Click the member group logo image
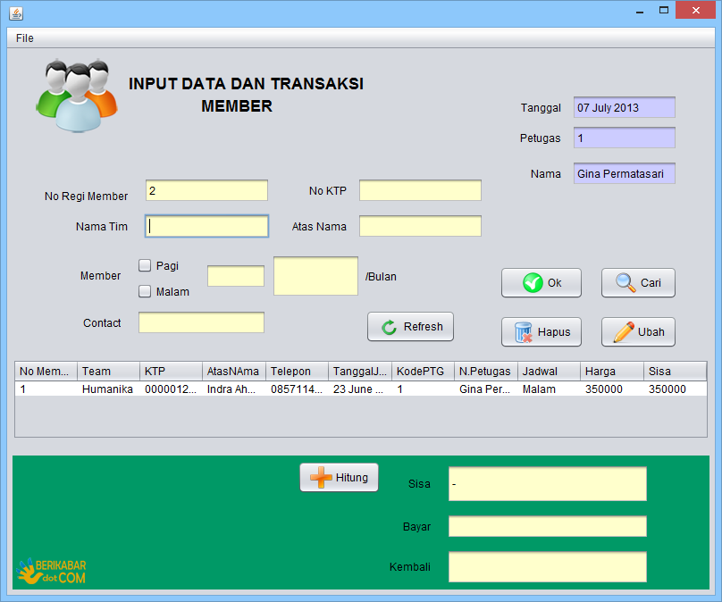This screenshot has height=602, width=722. 75,94
